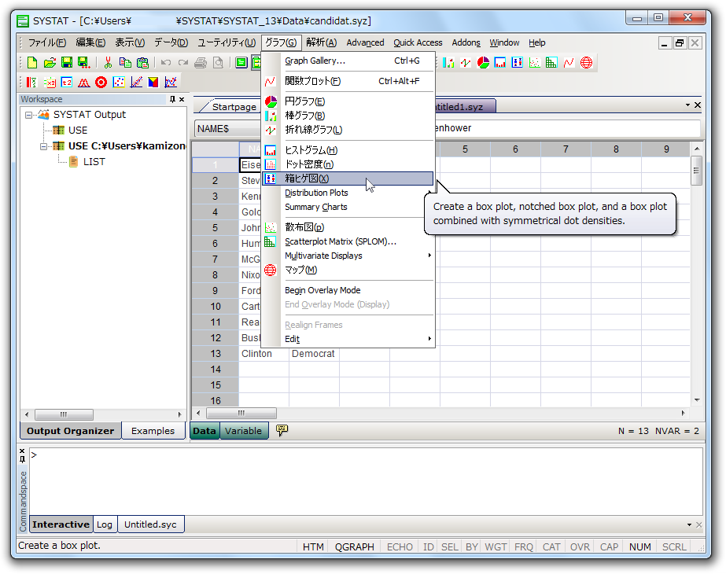Click the data grid horizontal scrollbar thumb
This screenshot has height=574, width=726.
click(241, 413)
